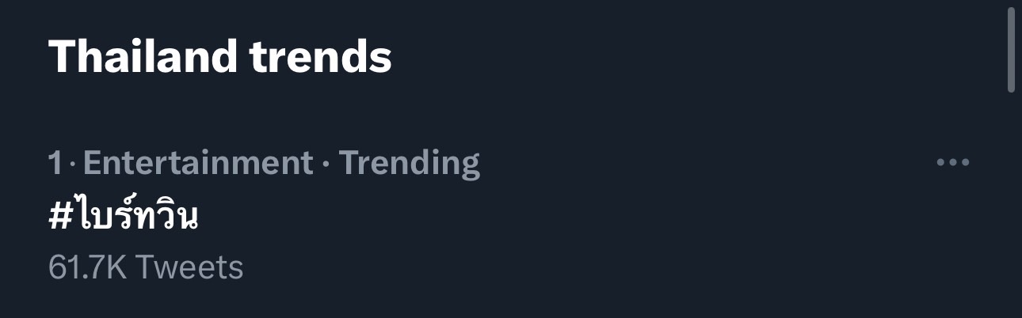Click the Trending label text
The image size is (1022, 318).
coord(409,163)
